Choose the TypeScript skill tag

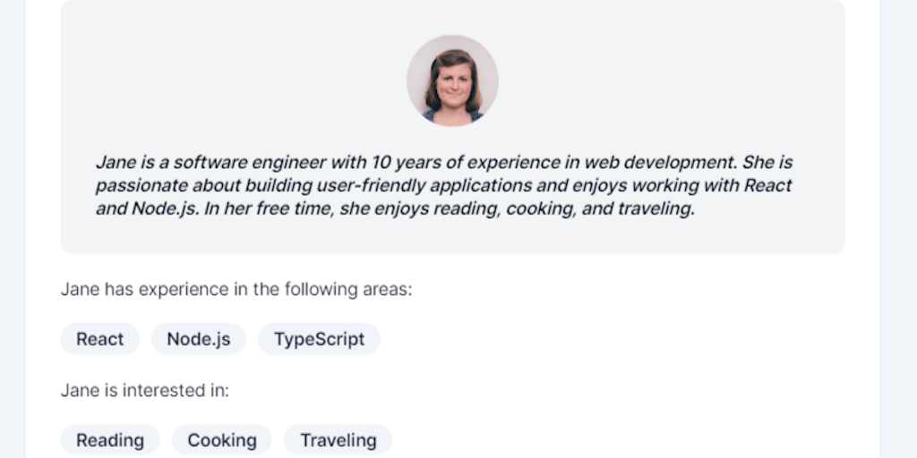pos(319,339)
